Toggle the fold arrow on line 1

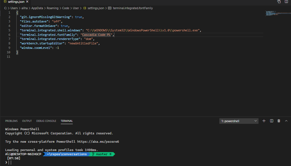pos(13,12)
